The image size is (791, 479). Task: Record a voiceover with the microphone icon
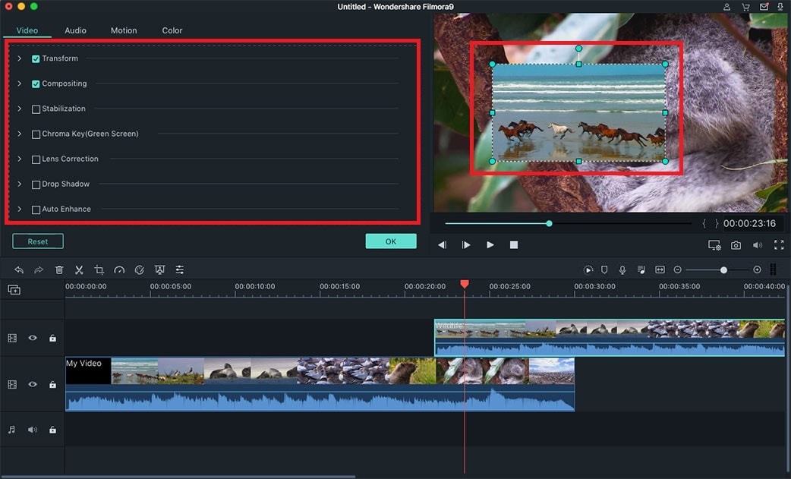[x=622, y=270]
